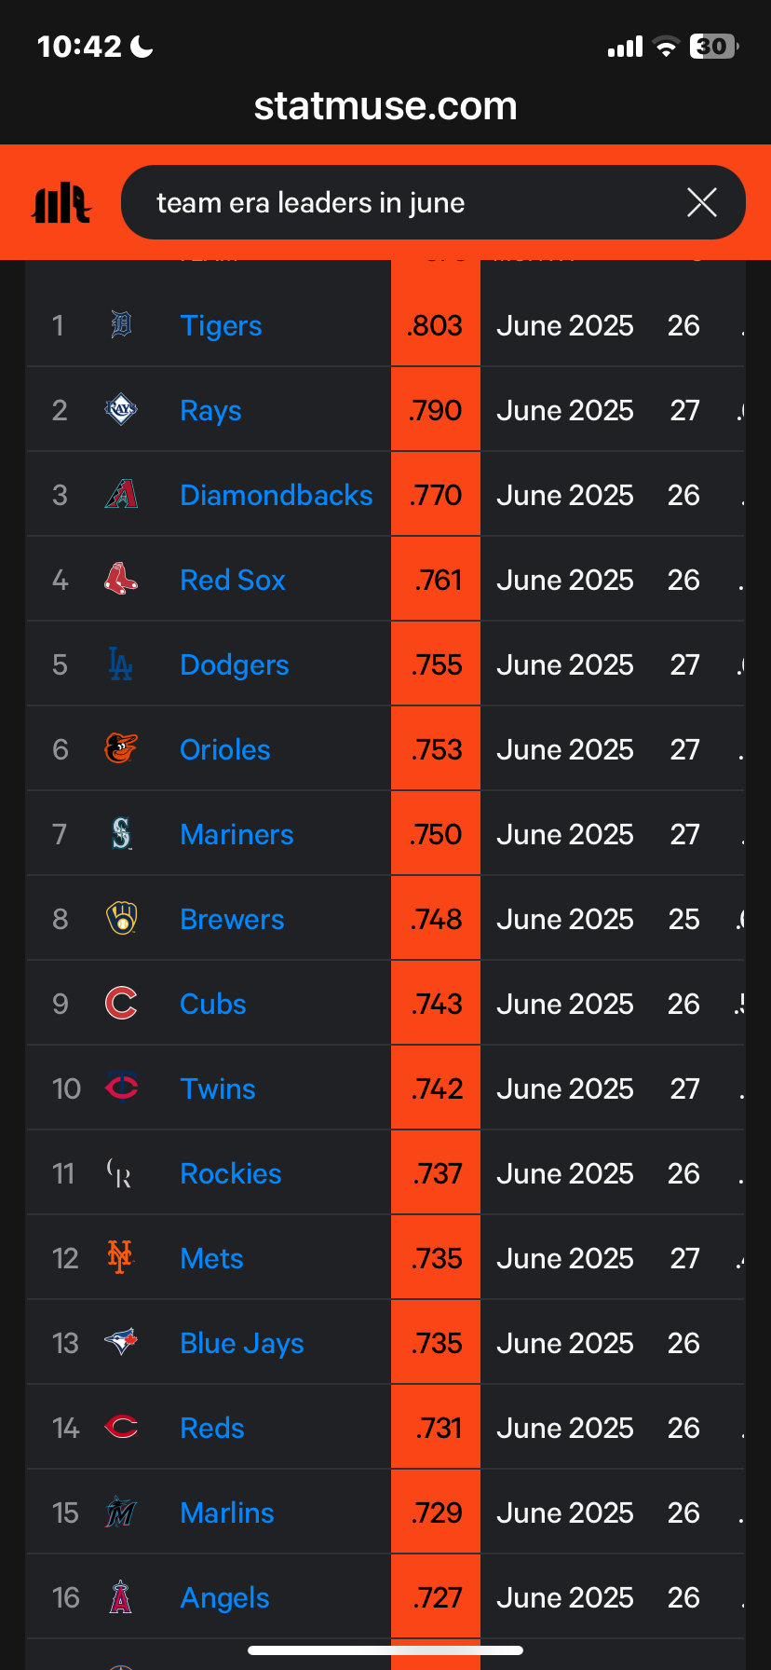Viewport: 771px width, 1670px height.
Task: Open the StatMuse home logo
Action: pyautogui.click(x=61, y=202)
